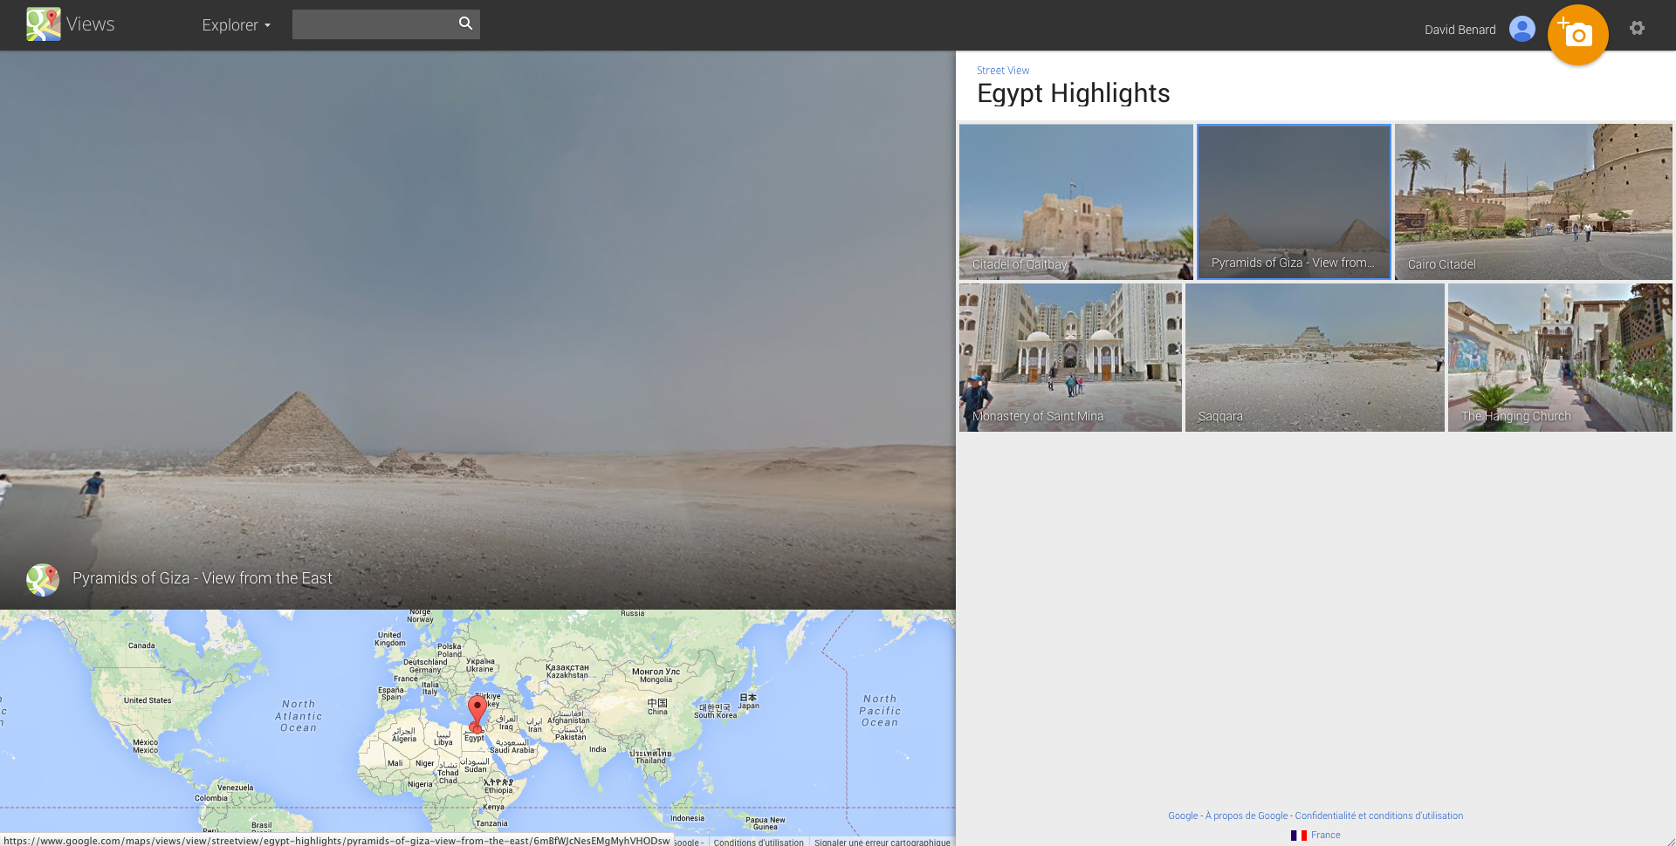The image size is (1676, 846).
Task: Click the orange add photo camera button
Action: tap(1577, 35)
